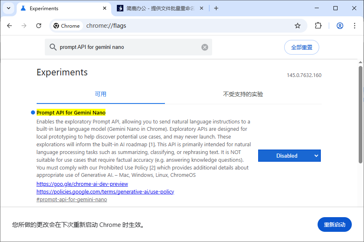364x242 pixels.
Task: Bookmark the page via the star icon
Action: tap(298, 25)
